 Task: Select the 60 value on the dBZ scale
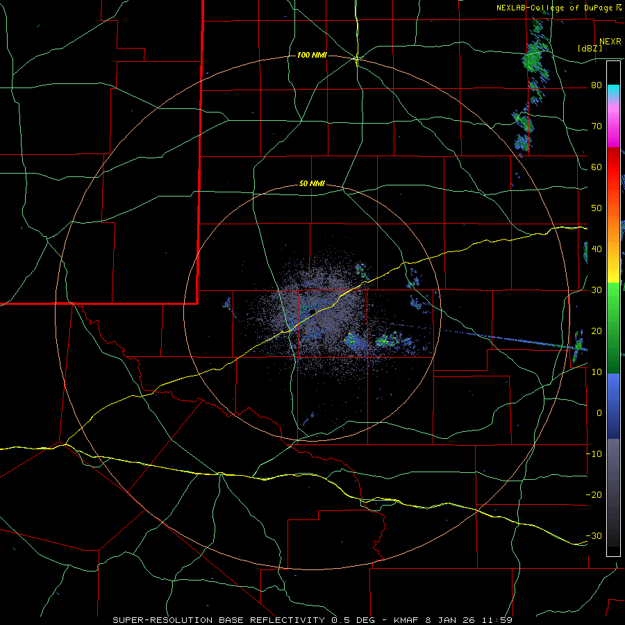click(597, 167)
